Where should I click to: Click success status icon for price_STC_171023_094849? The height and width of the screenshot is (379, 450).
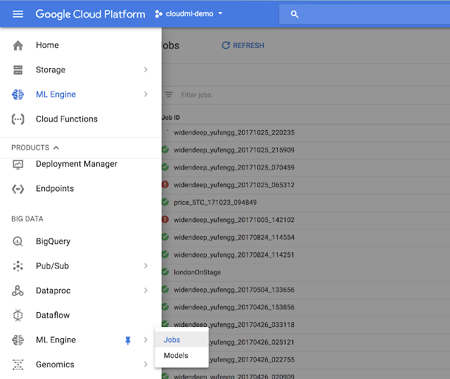point(165,202)
